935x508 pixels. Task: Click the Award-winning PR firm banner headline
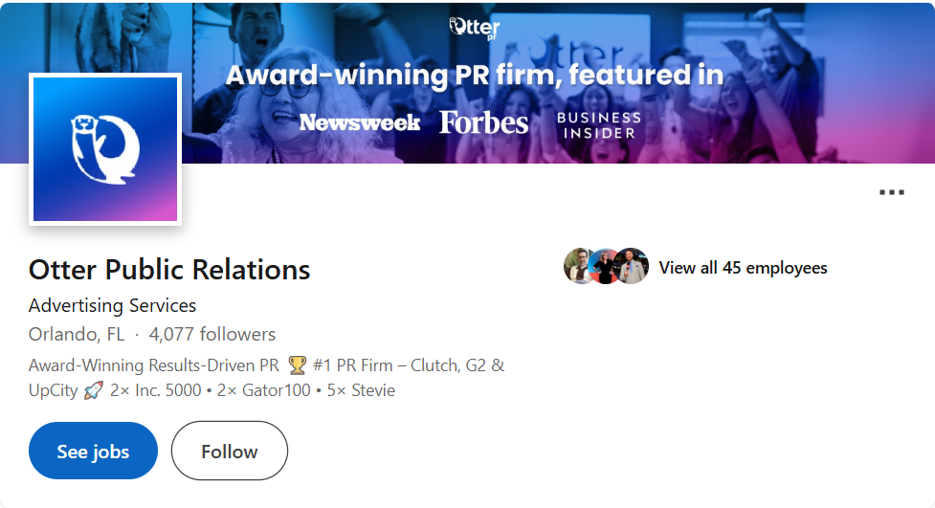474,75
